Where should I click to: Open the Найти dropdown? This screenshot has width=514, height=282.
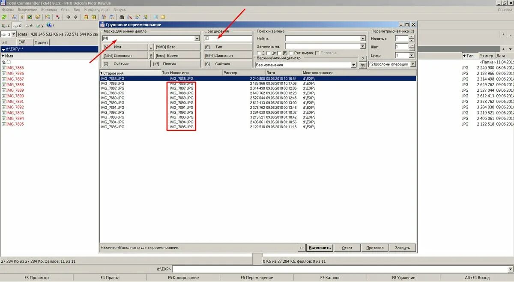[362, 39]
